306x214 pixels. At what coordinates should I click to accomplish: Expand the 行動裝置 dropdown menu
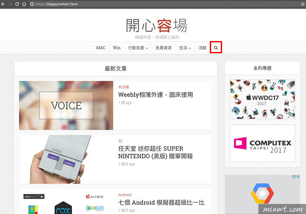(x=138, y=48)
